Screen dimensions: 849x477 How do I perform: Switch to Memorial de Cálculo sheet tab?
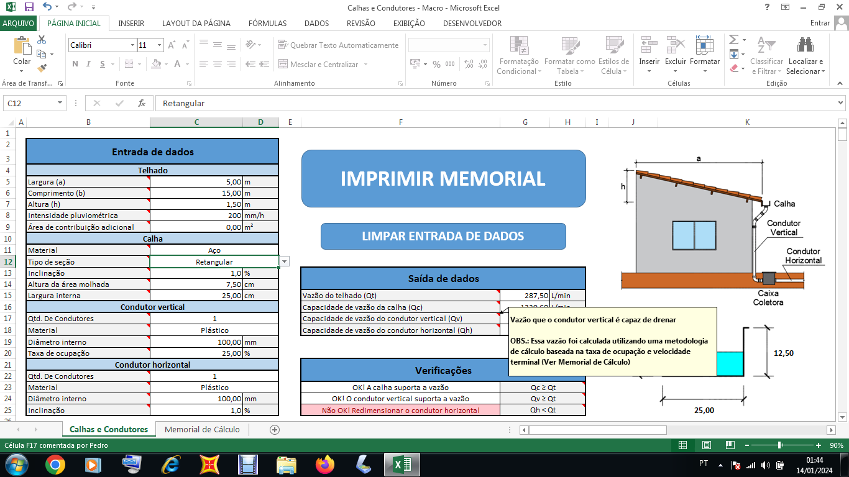202,429
